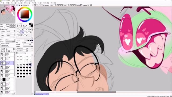Enable Clipping Group checkbox
172x97 pixels.
point(1,45)
